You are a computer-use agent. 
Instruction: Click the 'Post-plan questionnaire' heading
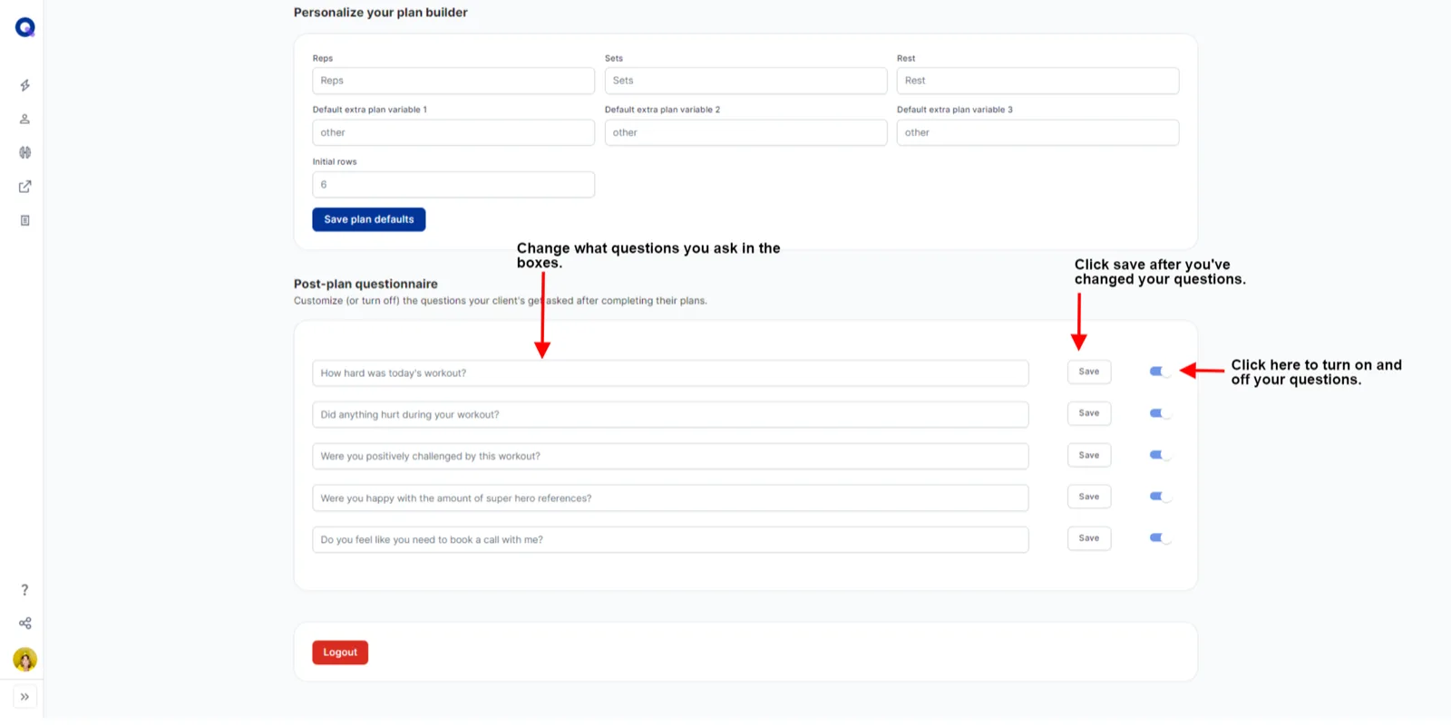click(365, 284)
